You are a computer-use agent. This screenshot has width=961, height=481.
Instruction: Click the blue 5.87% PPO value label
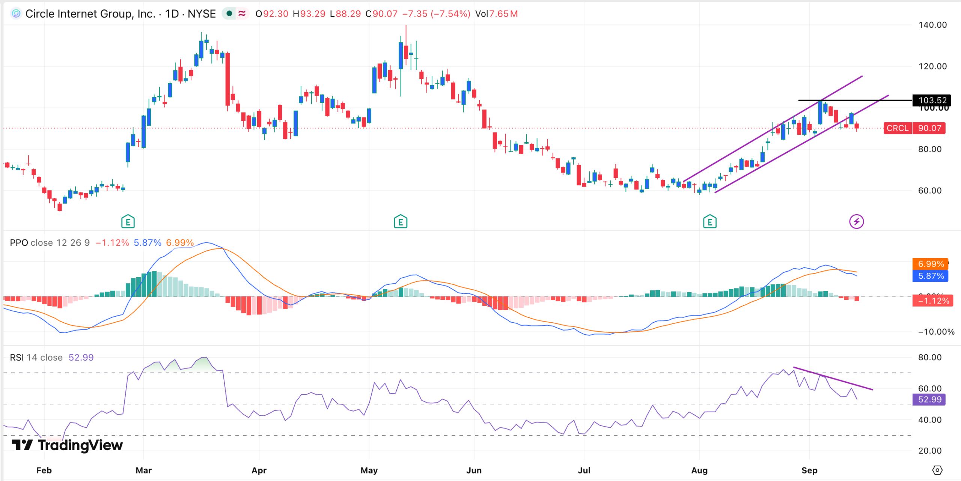[x=930, y=276]
